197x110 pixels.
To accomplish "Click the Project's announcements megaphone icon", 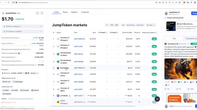I will tap(165, 18).
